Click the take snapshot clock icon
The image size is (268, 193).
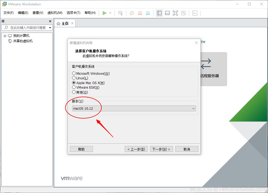pyautogui.click(x=132, y=13)
